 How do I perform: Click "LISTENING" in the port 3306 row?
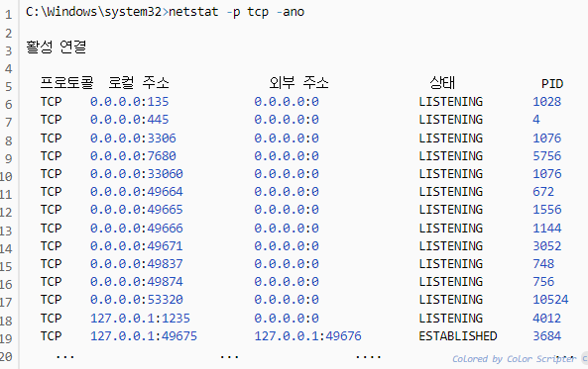pyautogui.click(x=451, y=138)
